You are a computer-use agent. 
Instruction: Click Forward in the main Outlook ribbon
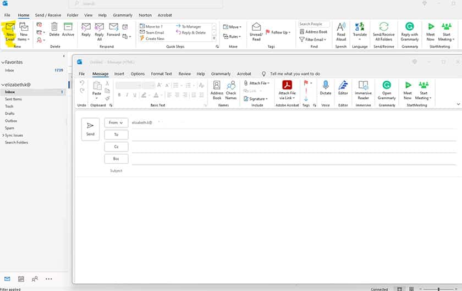pos(113,30)
